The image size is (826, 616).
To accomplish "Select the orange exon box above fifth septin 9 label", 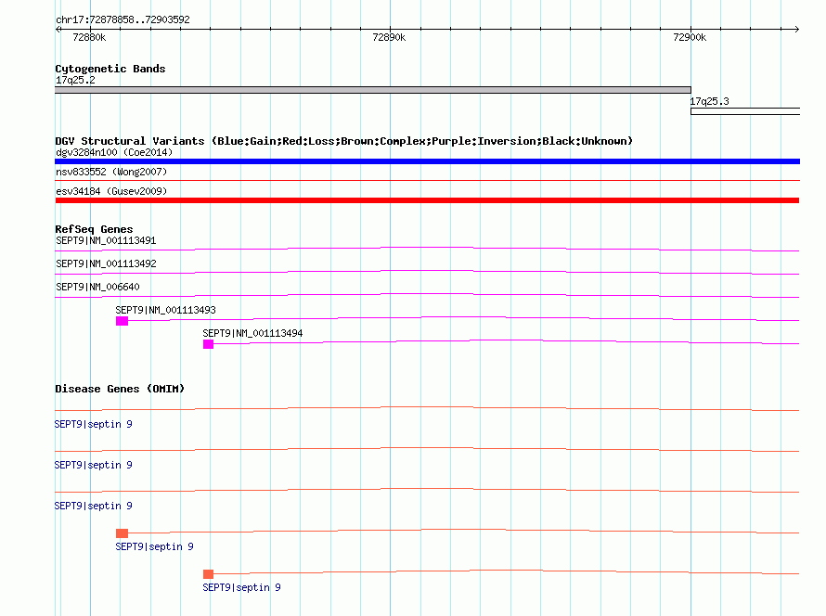I will 208,574.
